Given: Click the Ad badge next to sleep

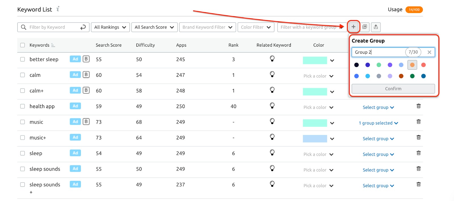Looking at the screenshot, I should pos(75,153).
